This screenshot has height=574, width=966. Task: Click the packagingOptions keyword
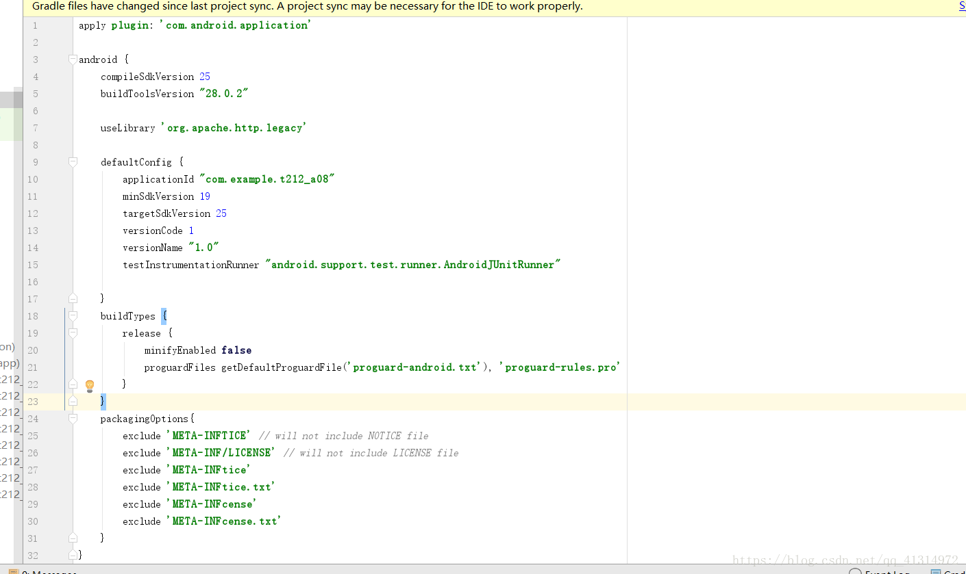145,419
